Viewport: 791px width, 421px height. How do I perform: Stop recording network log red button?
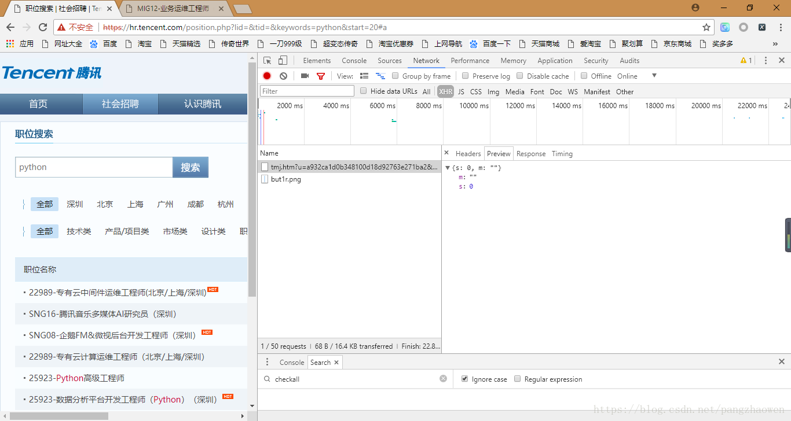click(267, 76)
